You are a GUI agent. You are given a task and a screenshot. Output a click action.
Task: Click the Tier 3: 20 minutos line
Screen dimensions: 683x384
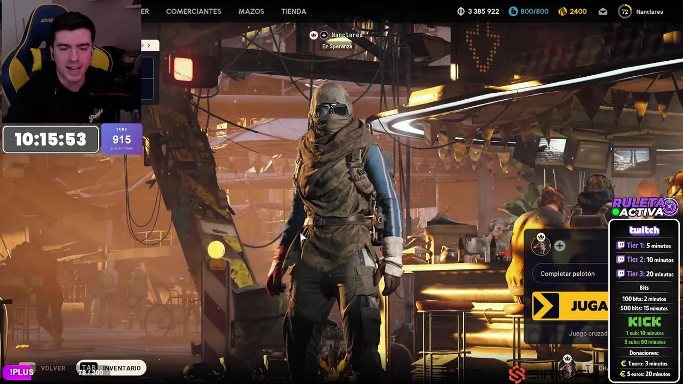[645, 274]
